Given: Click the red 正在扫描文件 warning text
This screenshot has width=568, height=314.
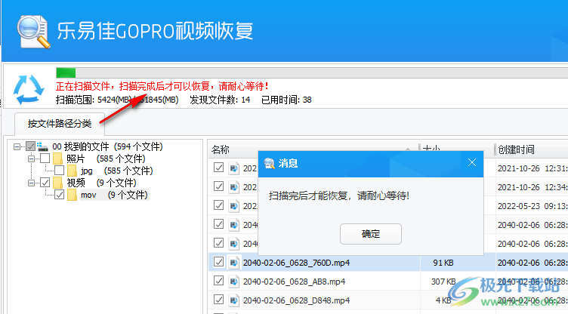Looking at the screenshot, I should point(162,86).
